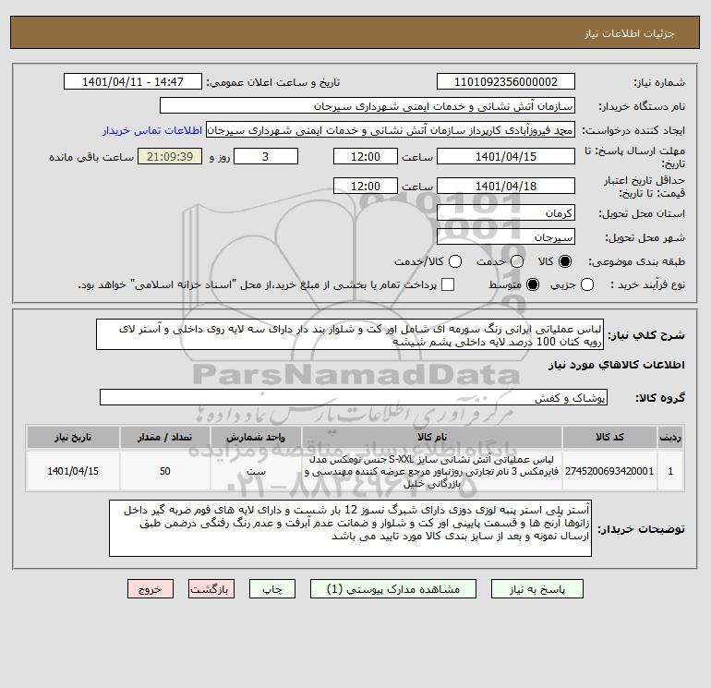
Task: Click the remaining time 21:09:39 field
Action: [170, 156]
